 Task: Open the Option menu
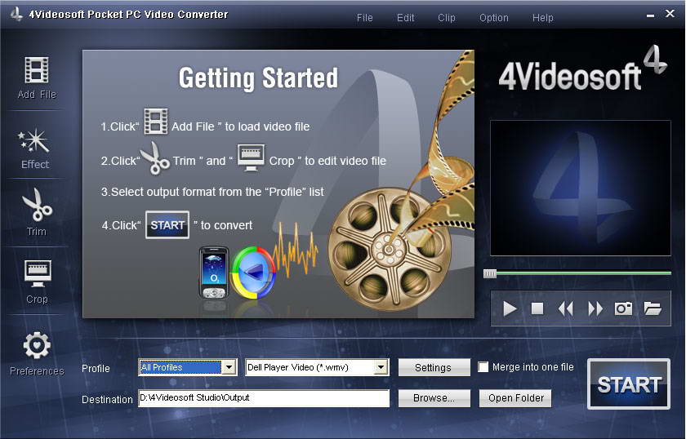pyautogui.click(x=493, y=18)
